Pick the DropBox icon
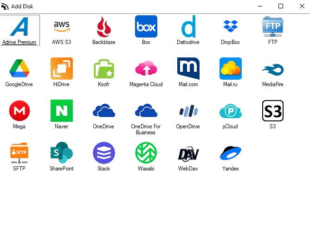310x252 pixels. [231, 26]
